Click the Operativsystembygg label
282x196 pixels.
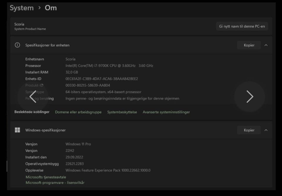point(42,164)
